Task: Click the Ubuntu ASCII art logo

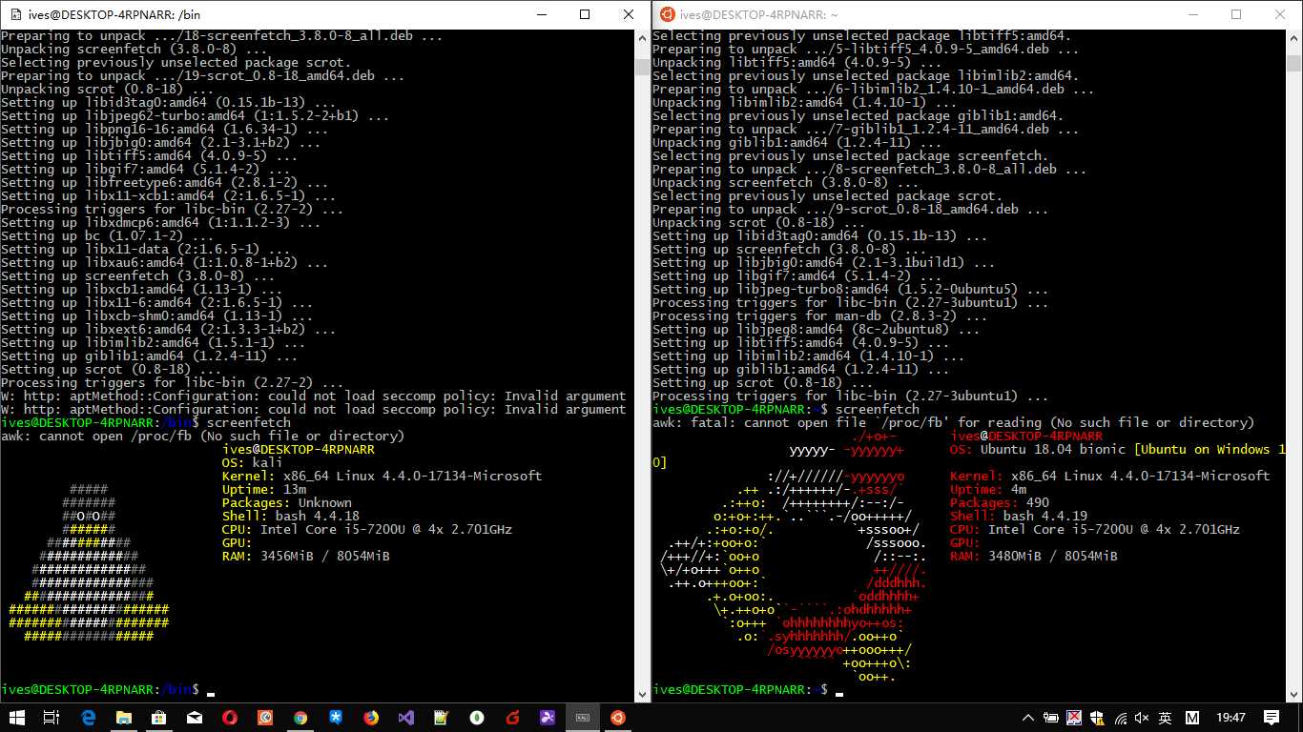Action: (x=791, y=557)
